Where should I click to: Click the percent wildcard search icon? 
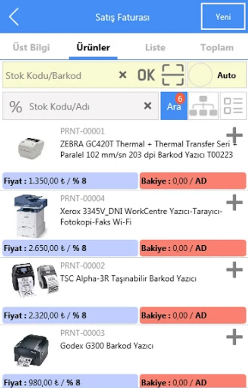(x=16, y=106)
